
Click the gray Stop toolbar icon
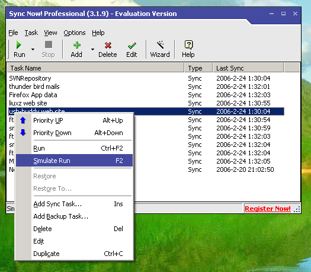click(x=49, y=44)
